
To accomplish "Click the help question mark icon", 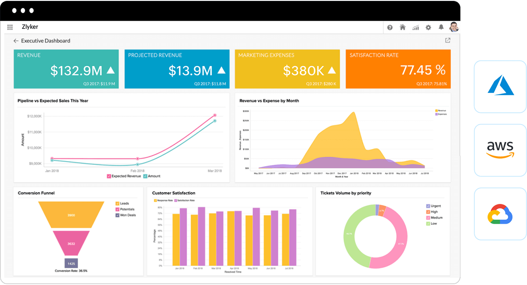I will (390, 28).
